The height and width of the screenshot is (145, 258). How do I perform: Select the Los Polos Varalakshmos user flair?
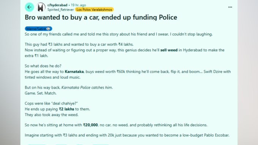[x=94, y=10]
